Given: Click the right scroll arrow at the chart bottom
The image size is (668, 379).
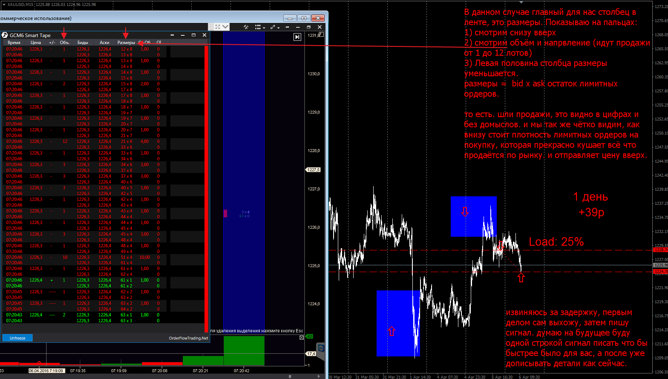Looking at the screenshot, I should click(319, 376).
